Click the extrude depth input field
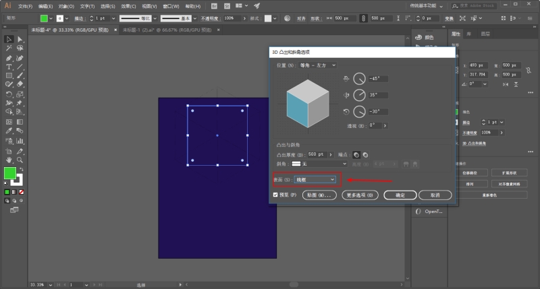The height and width of the screenshot is (289, 540). pos(317,155)
